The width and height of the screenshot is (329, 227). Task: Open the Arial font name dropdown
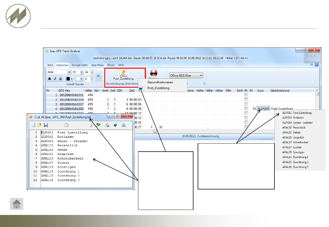coord(69,72)
